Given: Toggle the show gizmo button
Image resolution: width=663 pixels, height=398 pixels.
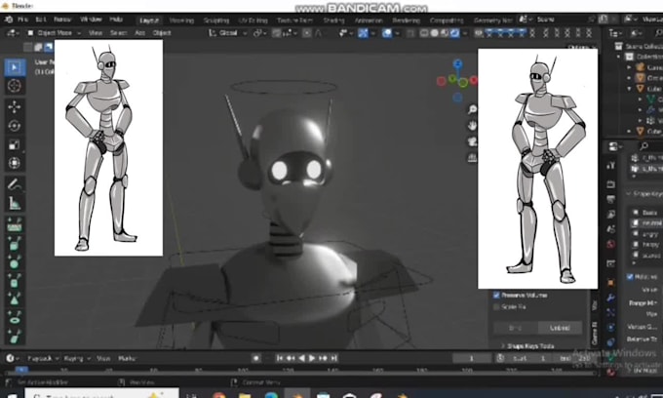Looking at the screenshot, I should [x=363, y=33].
